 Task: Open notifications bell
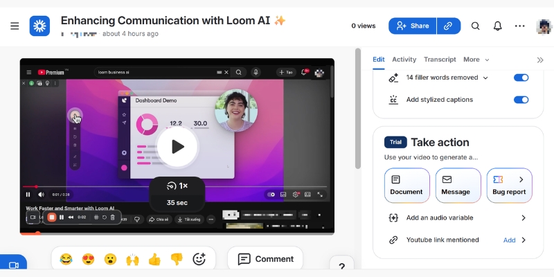[497, 26]
